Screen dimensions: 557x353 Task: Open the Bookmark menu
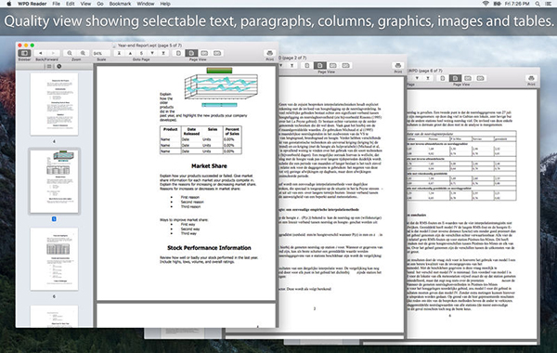pos(120,4)
